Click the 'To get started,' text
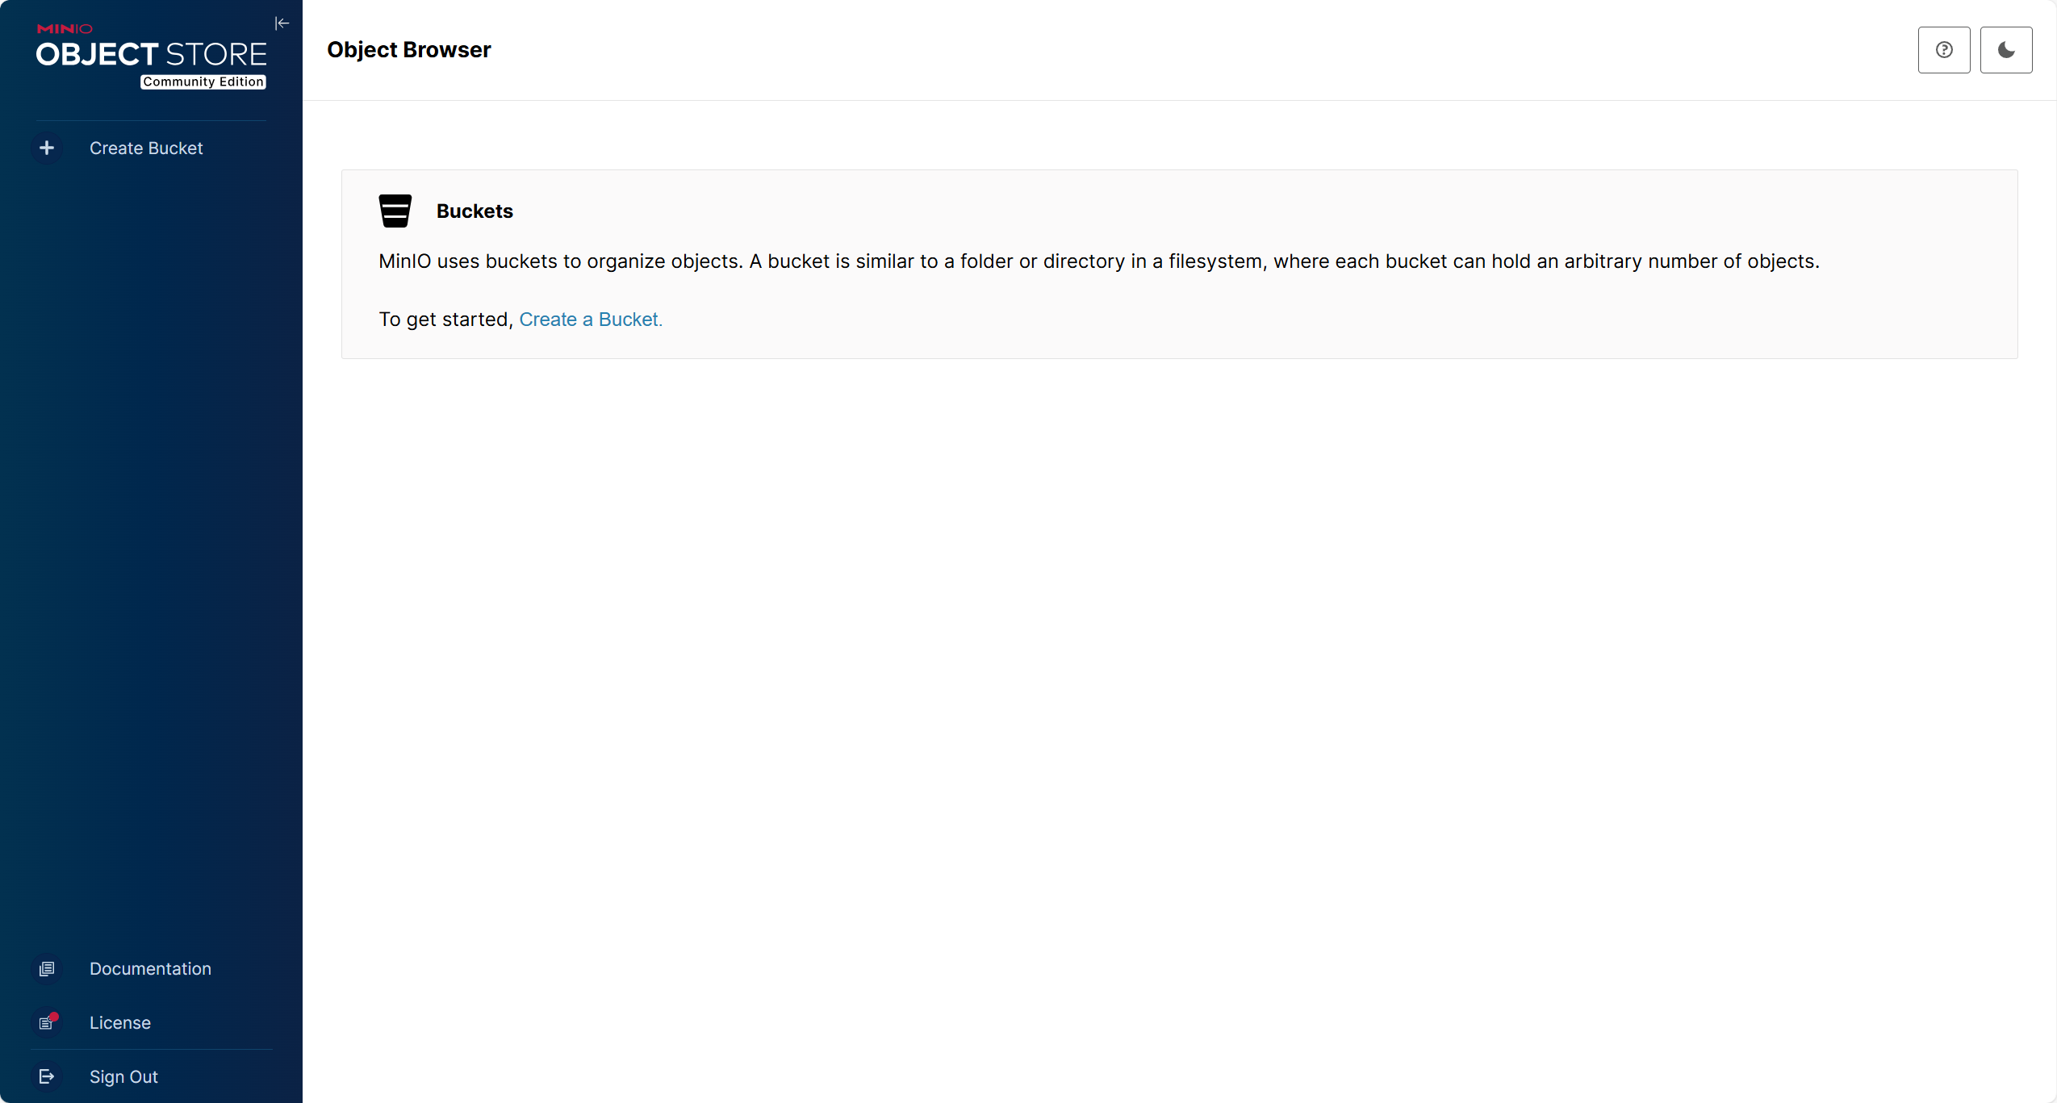 click(x=445, y=320)
